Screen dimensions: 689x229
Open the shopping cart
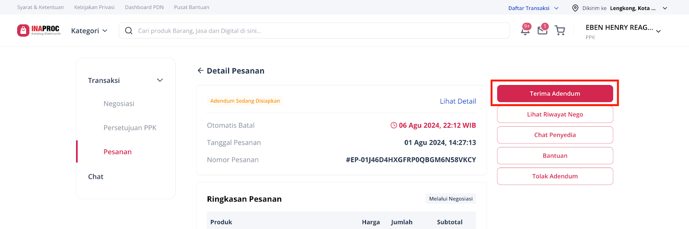pos(560,31)
